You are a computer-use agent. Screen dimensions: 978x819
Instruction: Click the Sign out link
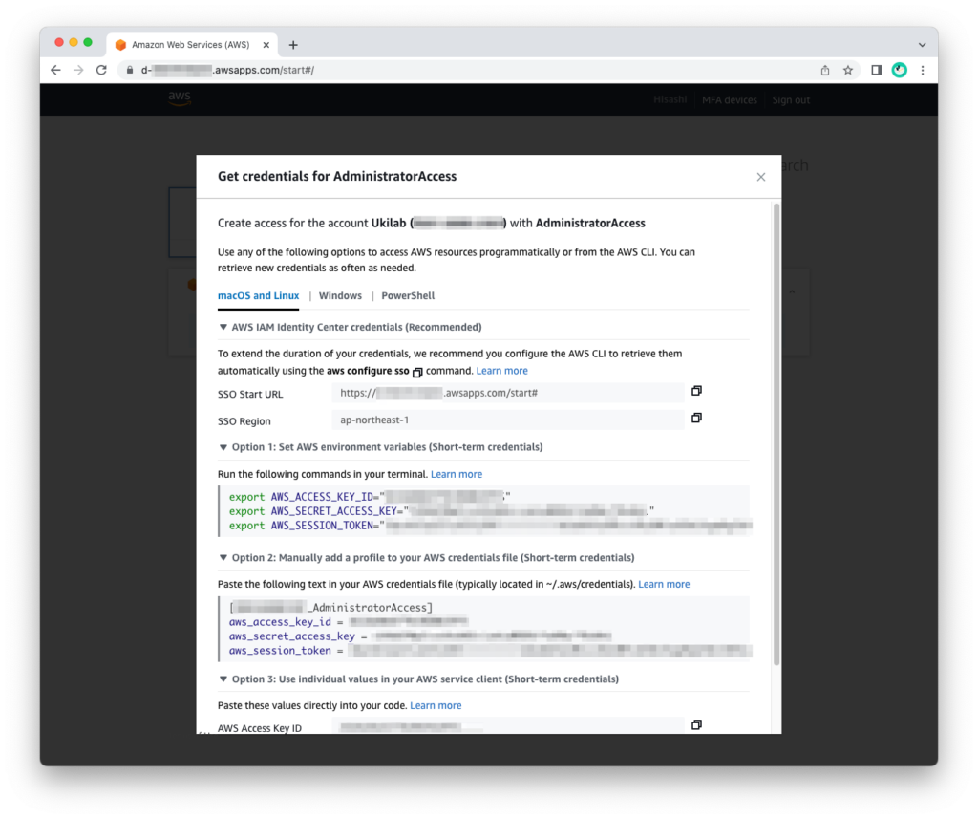[x=791, y=100]
